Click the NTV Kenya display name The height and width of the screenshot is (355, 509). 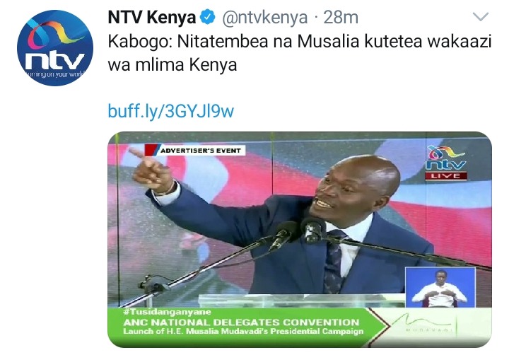[151, 17]
